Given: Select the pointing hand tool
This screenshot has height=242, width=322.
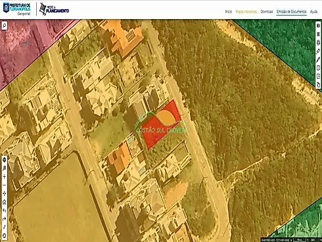Looking at the screenshot, I should pos(318,85).
